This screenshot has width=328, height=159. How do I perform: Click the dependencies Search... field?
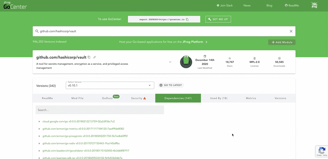[100, 110]
